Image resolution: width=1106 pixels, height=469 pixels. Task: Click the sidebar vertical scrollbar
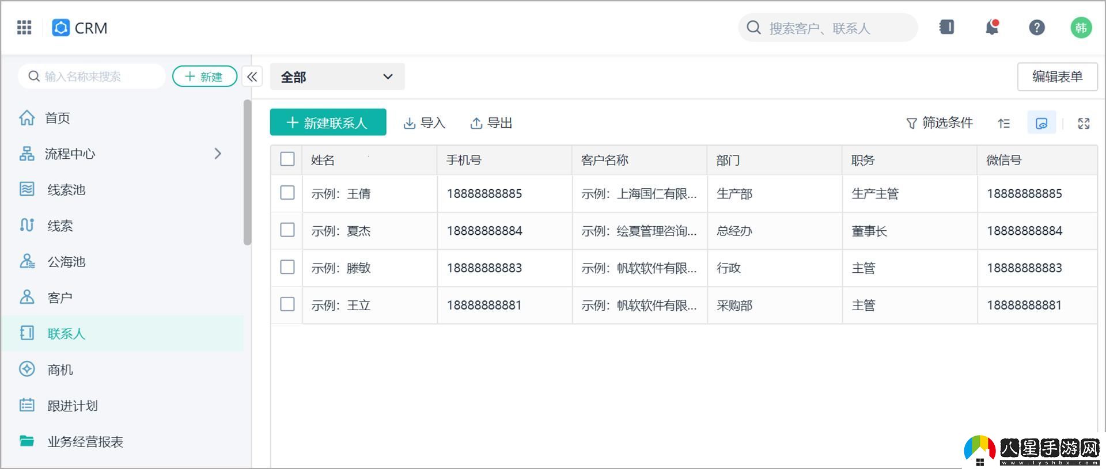[248, 173]
